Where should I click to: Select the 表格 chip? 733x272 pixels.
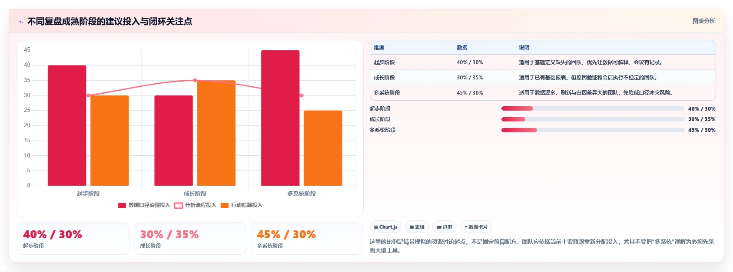tap(417, 227)
